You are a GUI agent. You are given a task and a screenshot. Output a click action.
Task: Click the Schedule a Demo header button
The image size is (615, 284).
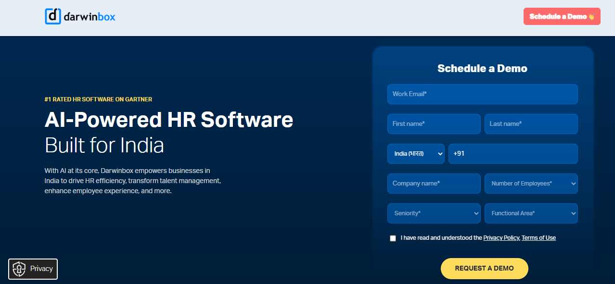pyautogui.click(x=562, y=16)
